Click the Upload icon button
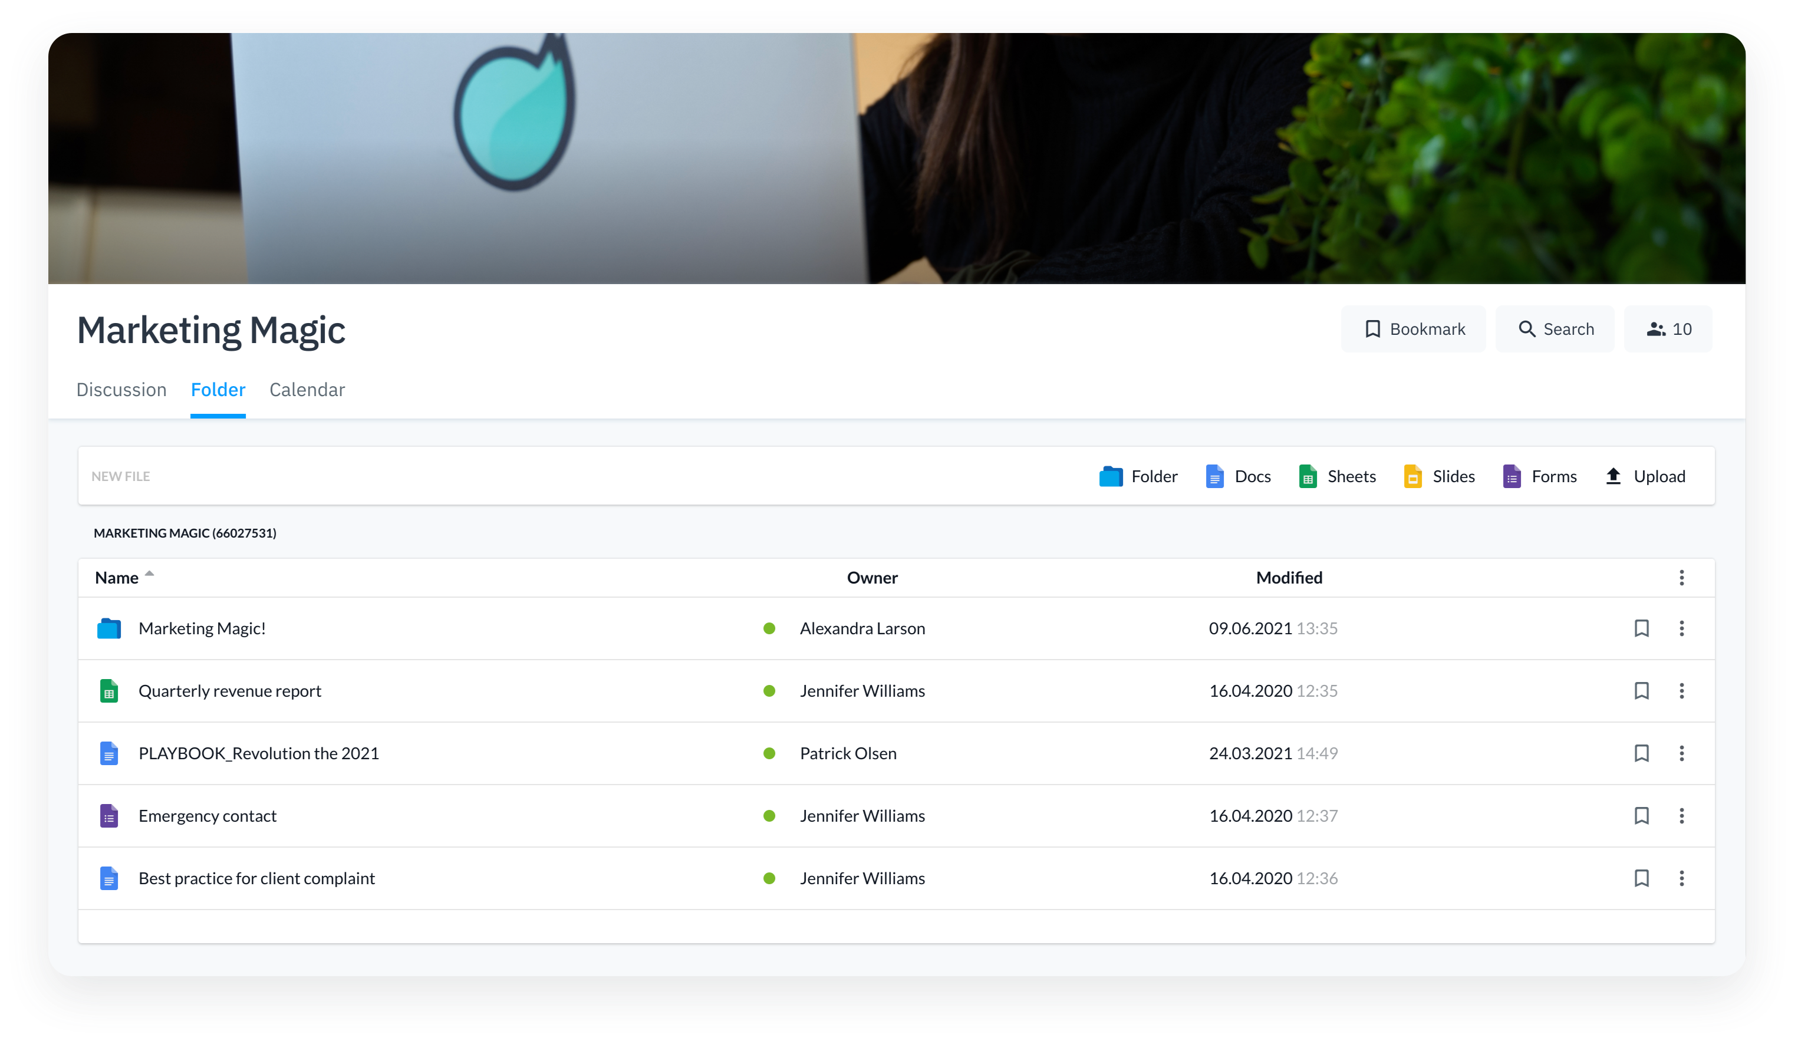 coord(1613,476)
